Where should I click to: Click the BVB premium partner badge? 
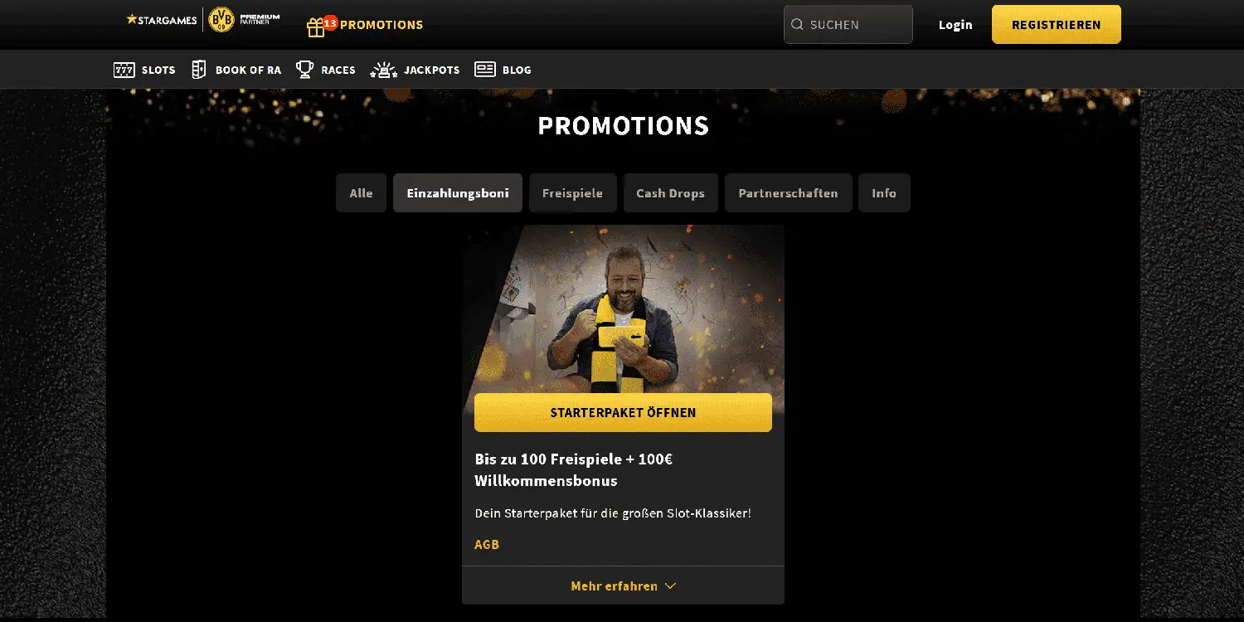tap(244, 19)
